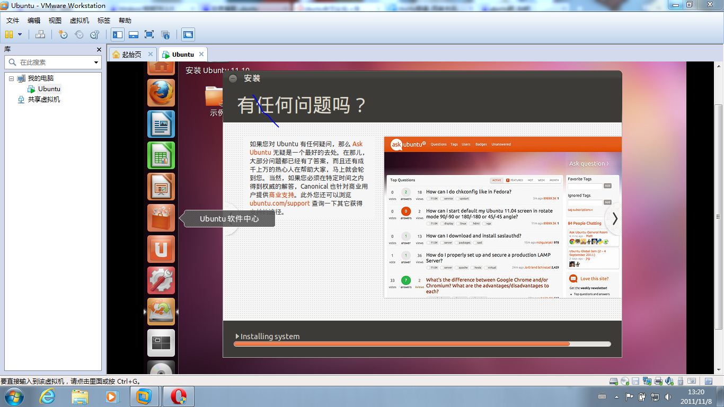Open the library search dropdown arrow
This screenshot has height=407, width=724.
[96, 63]
